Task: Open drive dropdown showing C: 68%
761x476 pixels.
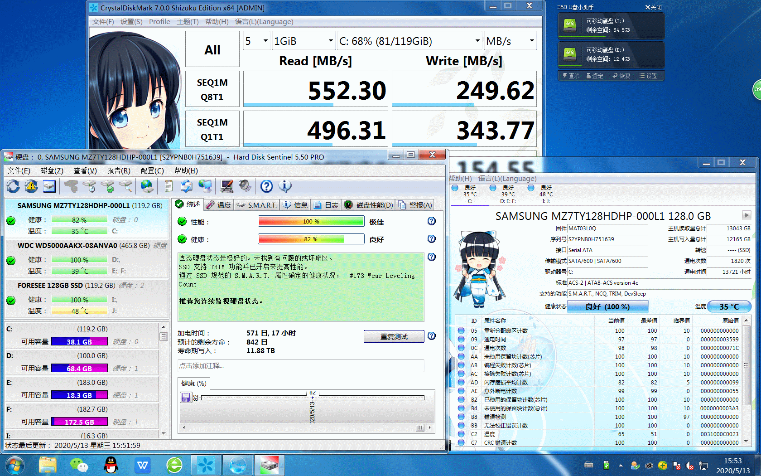Action: [x=409, y=41]
